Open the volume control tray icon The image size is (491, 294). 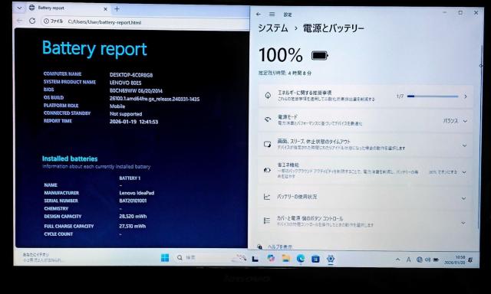click(428, 260)
